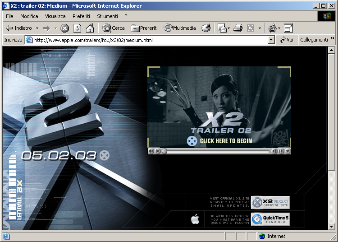
Task: Open the Multimedia toolbar button
Action: point(179,28)
